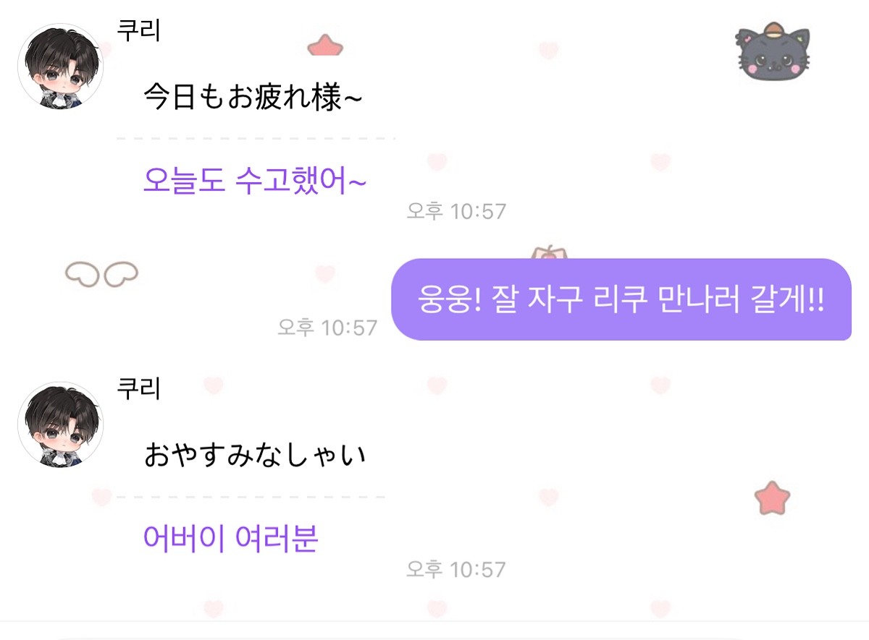The image size is (869, 640).
Task: Click the pink star on the right side
Action: [771, 498]
